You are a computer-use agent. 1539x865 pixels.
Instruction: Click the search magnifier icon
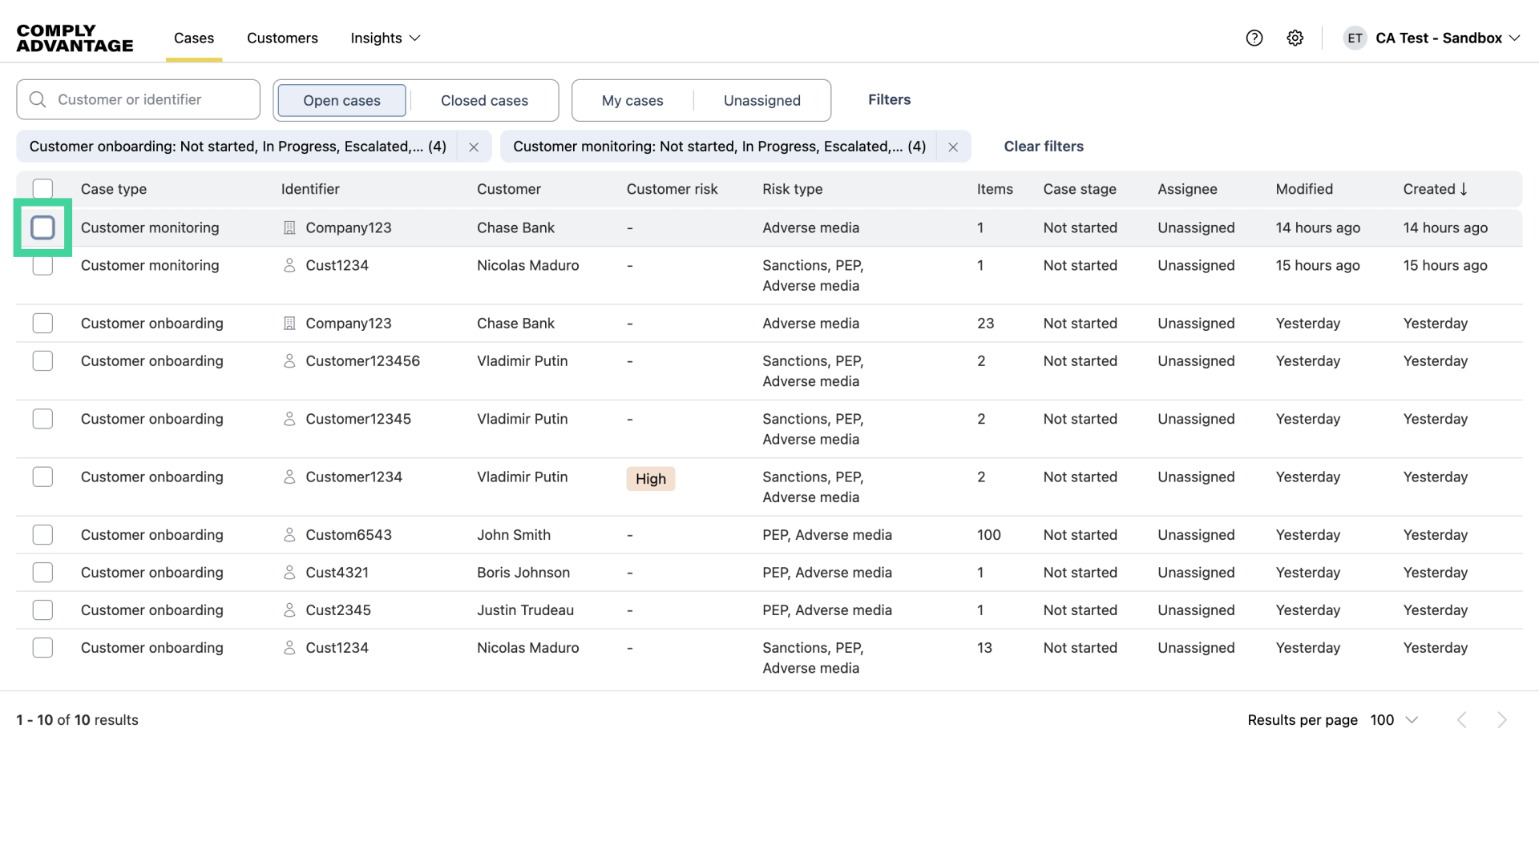[x=38, y=99]
